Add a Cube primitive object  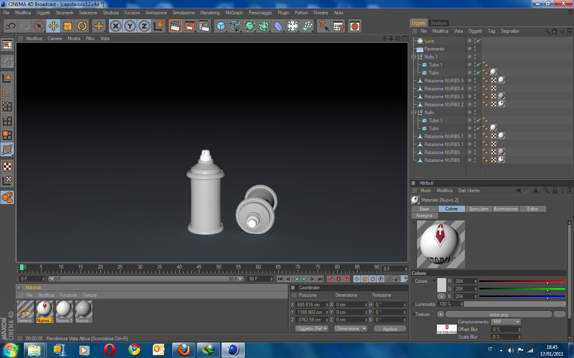click(x=220, y=26)
